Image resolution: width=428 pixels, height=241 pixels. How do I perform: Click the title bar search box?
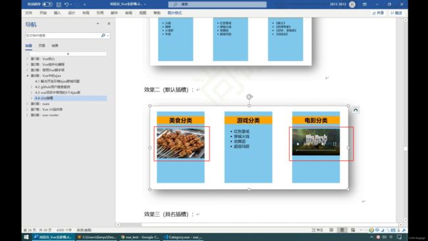(x=217, y=5)
